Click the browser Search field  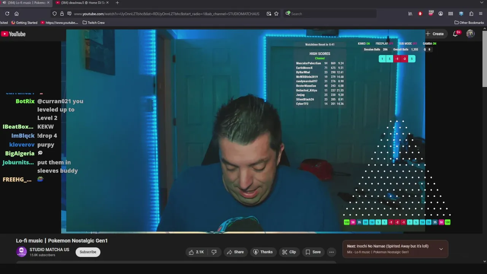[329, 14]
